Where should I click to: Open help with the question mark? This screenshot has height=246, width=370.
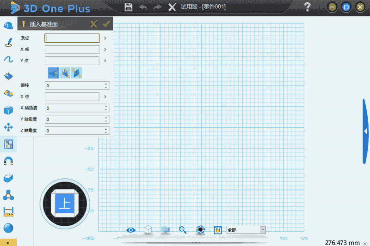click(x=307, y=7)
